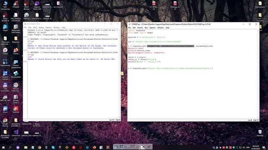Maximize the editor window
The width and height of the screenshot is (268, 150).
[x=250, y=24]
